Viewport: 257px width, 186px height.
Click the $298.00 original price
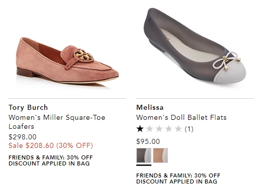click(x=23, y=137)
